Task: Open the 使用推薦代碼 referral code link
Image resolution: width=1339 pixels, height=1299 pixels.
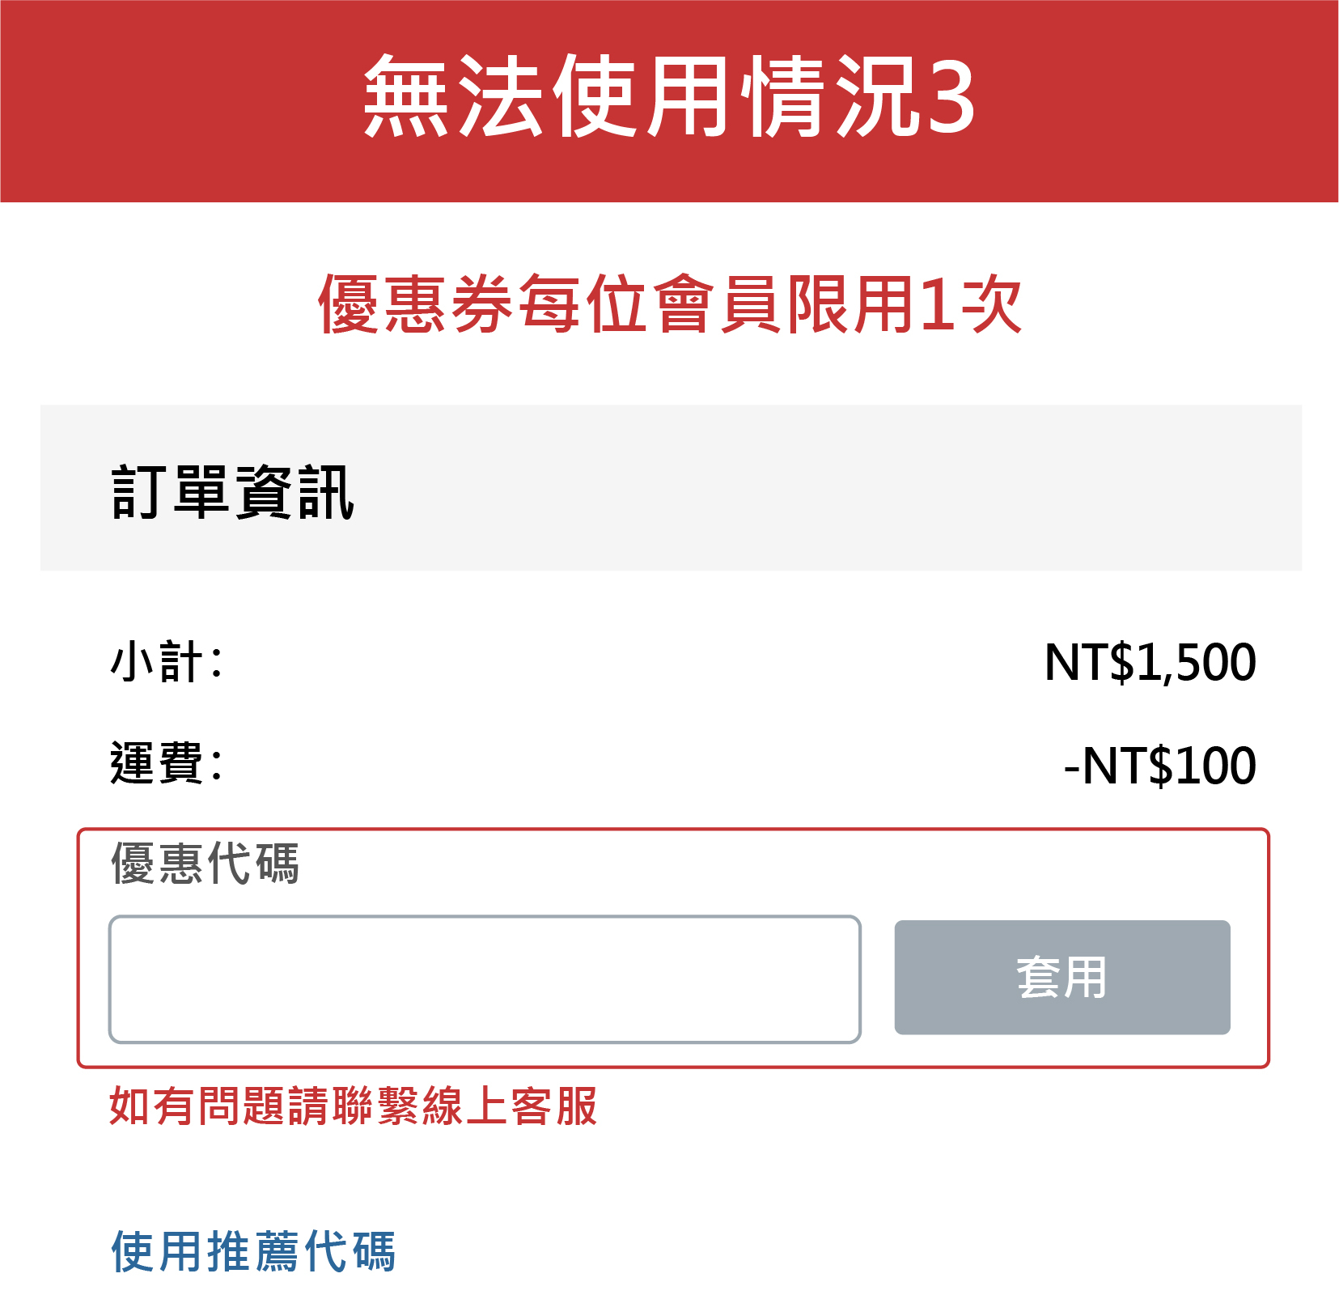Action: click(253, 1251)
